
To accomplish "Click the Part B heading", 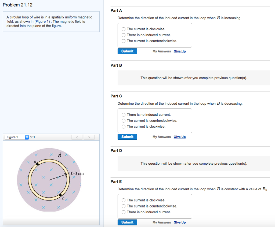I will (x=116, y=65).
